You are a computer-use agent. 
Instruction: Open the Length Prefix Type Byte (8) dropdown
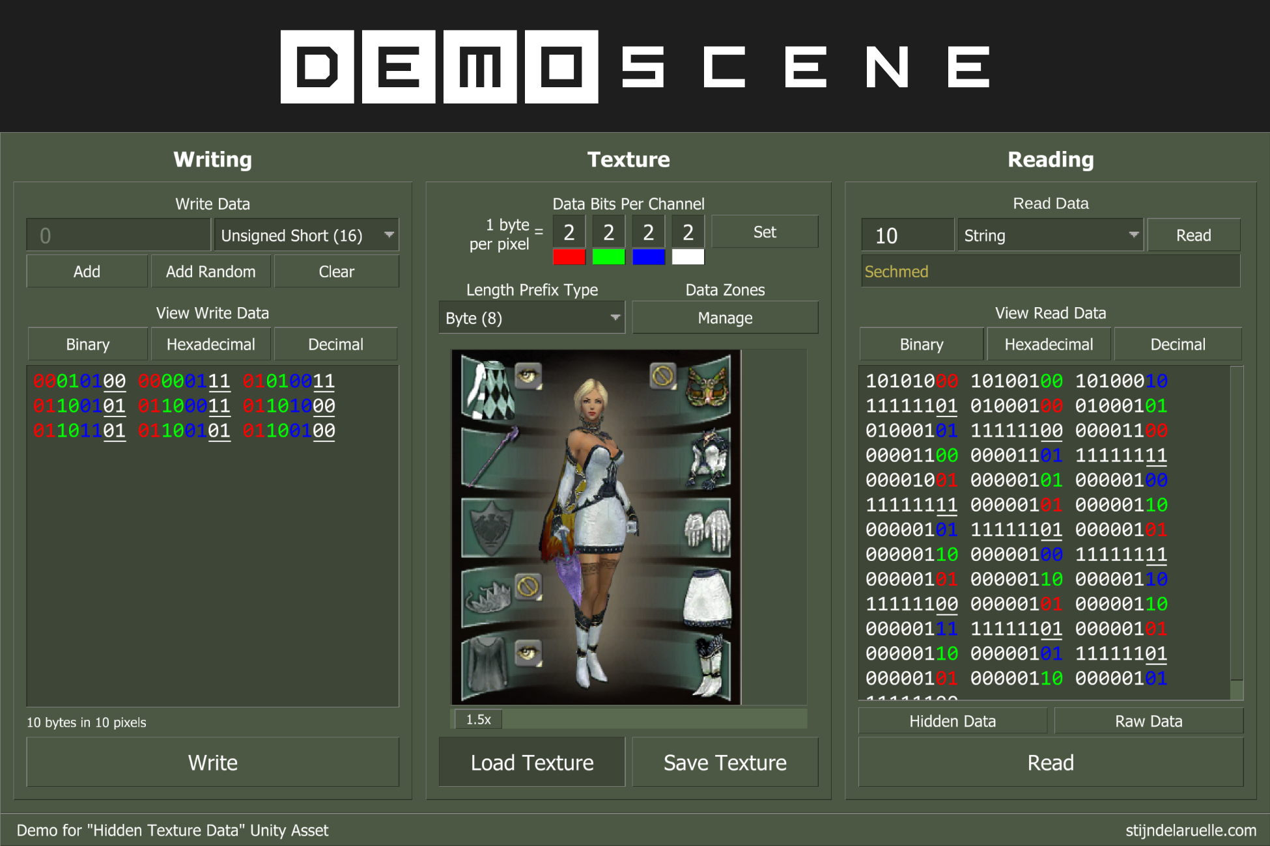pos(531,318)
